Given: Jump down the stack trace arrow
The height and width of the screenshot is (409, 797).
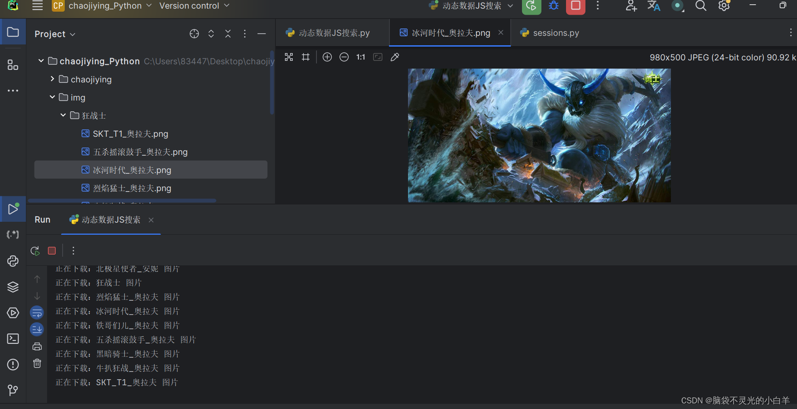Looking at the screenshot, I should tap(37, 296).
